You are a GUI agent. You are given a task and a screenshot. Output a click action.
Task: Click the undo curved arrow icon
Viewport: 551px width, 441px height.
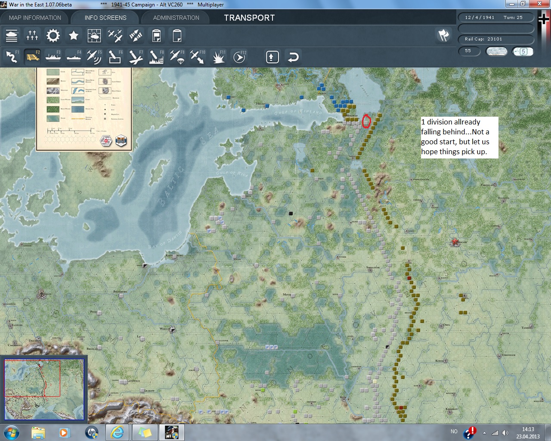(293, 57)
